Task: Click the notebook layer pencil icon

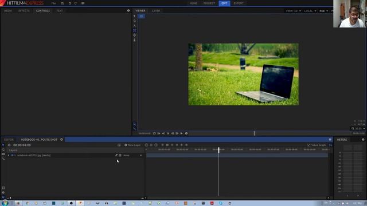Action: click(x=116, y=155)
